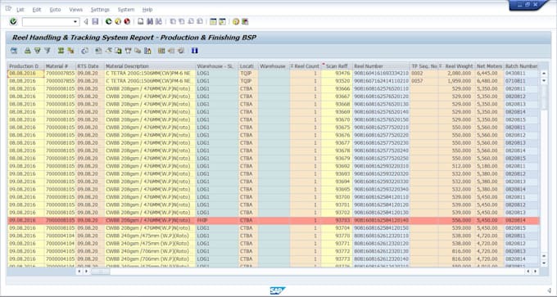Click the blue Information icon
The image size is (557, 297).
[x=194, y=51]
